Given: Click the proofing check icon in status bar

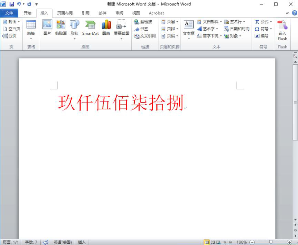Looking at the screenshot, I should click(45, 242).
